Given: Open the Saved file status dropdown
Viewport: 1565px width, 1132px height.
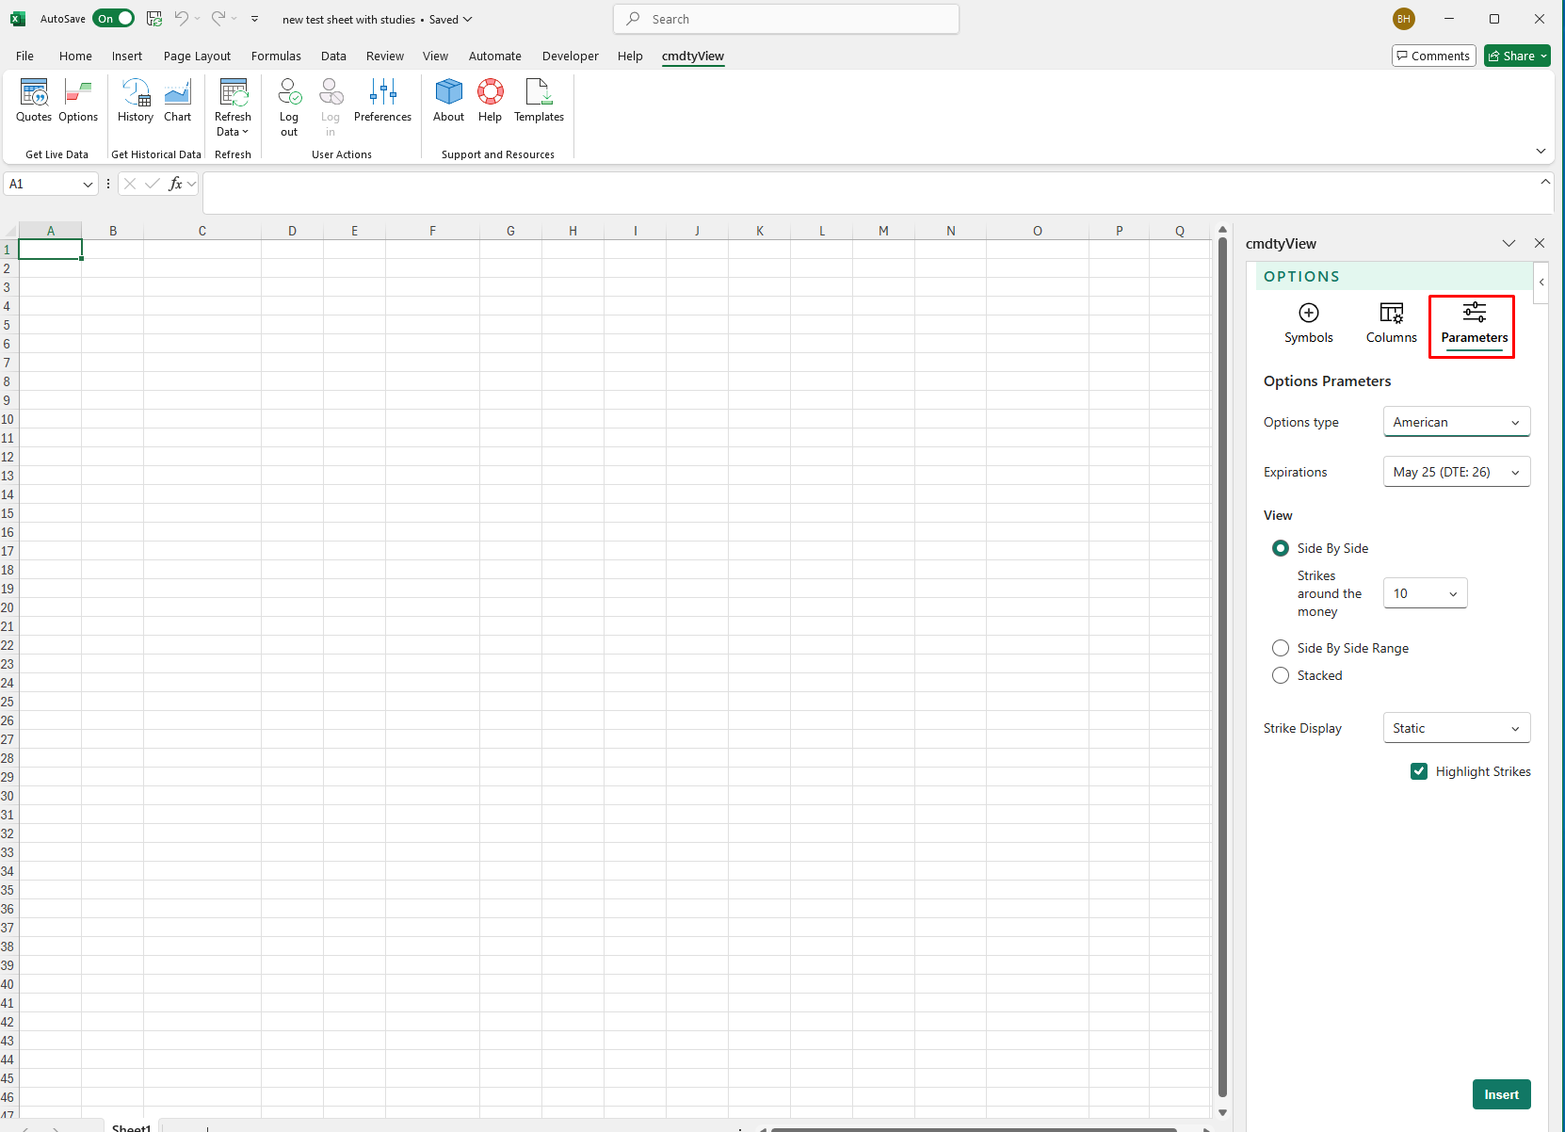Looking at the screenshot, I should click(451, 19).
